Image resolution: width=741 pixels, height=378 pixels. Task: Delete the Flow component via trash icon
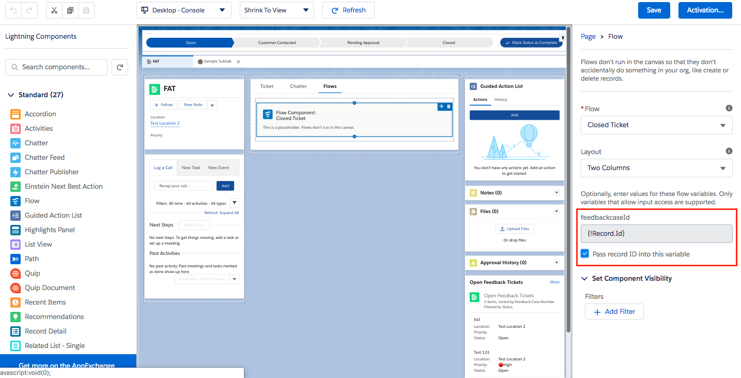[449, 107]
